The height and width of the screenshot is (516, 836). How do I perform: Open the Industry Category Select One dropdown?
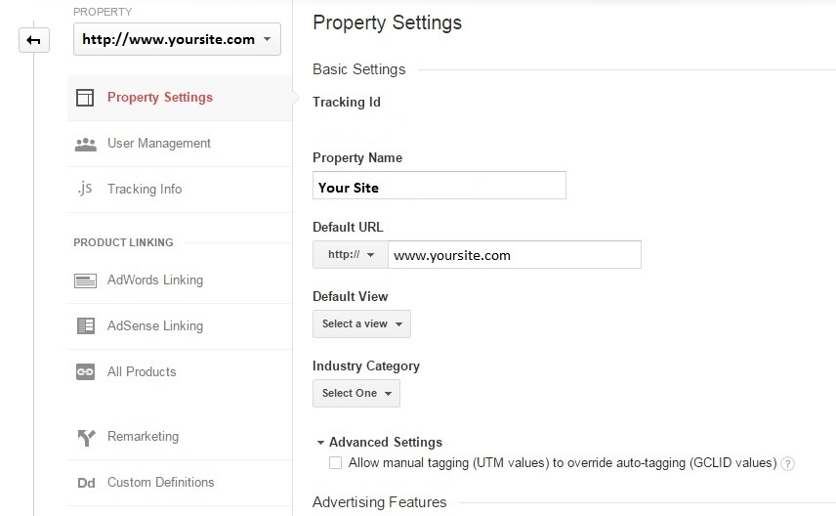pos(355,394)
